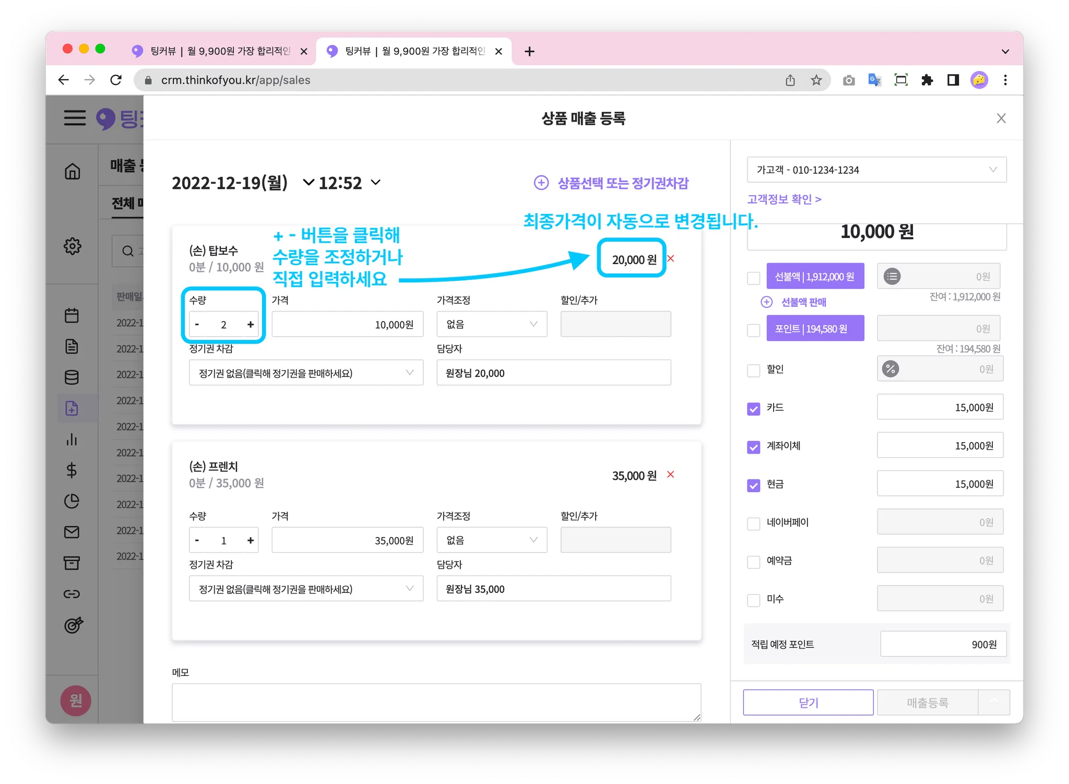1069x784 pixels.
Task: Click the dollar sign sidebar icon
Action: (x=72, y=470)
